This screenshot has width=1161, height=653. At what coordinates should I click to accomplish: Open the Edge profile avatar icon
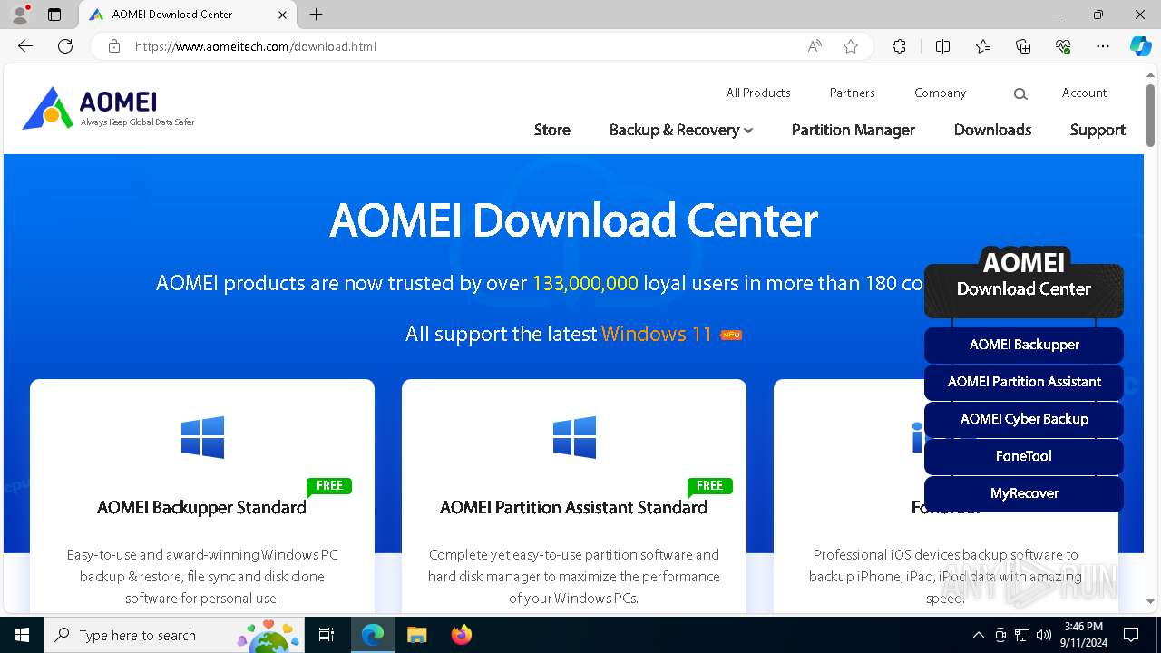[19, 15]
